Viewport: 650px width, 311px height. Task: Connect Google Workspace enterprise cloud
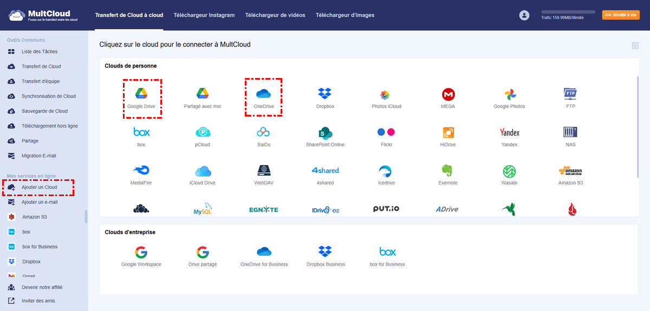[141, 256]
